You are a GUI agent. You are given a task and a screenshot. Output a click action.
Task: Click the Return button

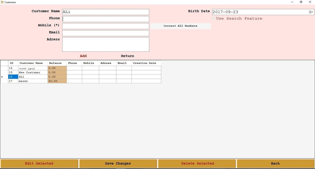click(127, 56)
